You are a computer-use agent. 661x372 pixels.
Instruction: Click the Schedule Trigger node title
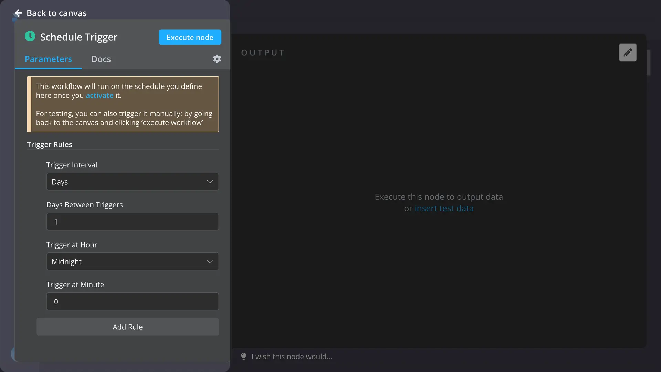[x=78, y=37]
